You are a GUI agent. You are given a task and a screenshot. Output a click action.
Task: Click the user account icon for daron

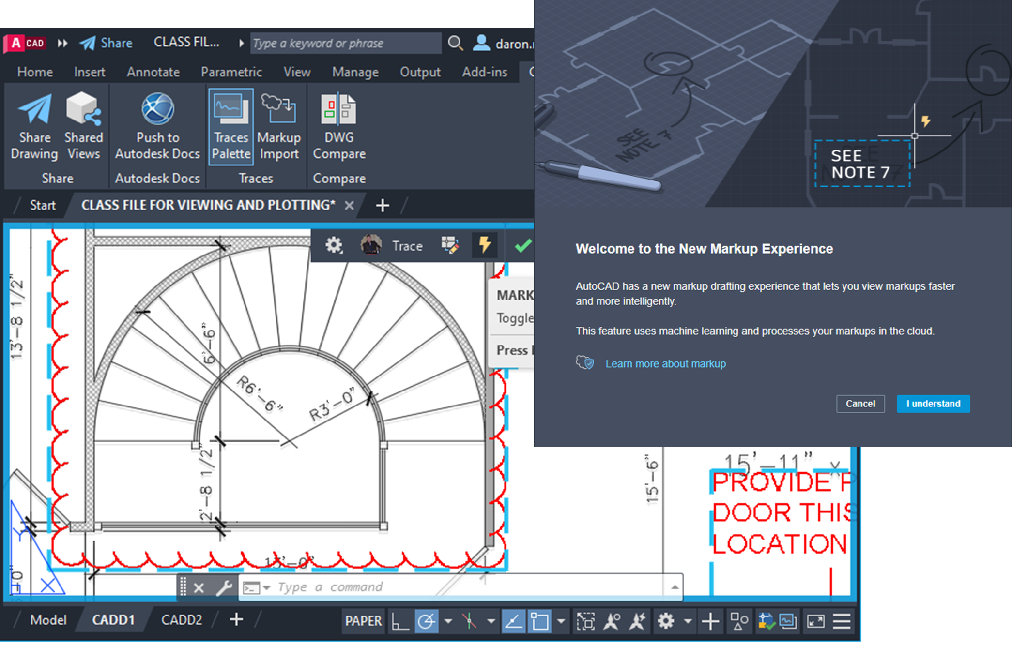tap(481, 43)
